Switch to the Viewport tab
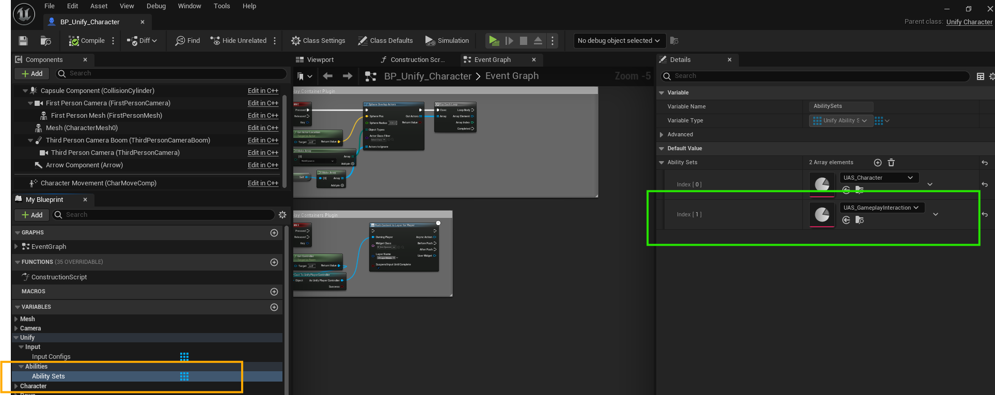The image size is (995, 395). coord(315,60)
